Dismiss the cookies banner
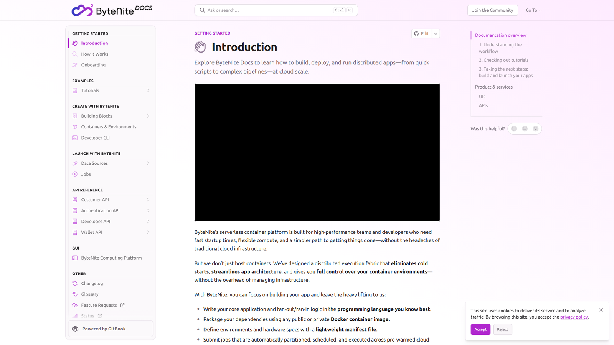614x345 pixels. (x=601, y=310)
